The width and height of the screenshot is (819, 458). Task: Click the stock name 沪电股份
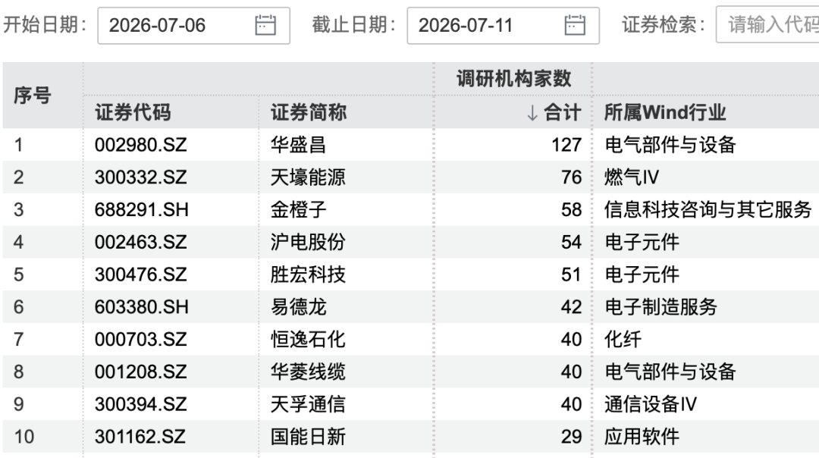[x=308, y=242]
